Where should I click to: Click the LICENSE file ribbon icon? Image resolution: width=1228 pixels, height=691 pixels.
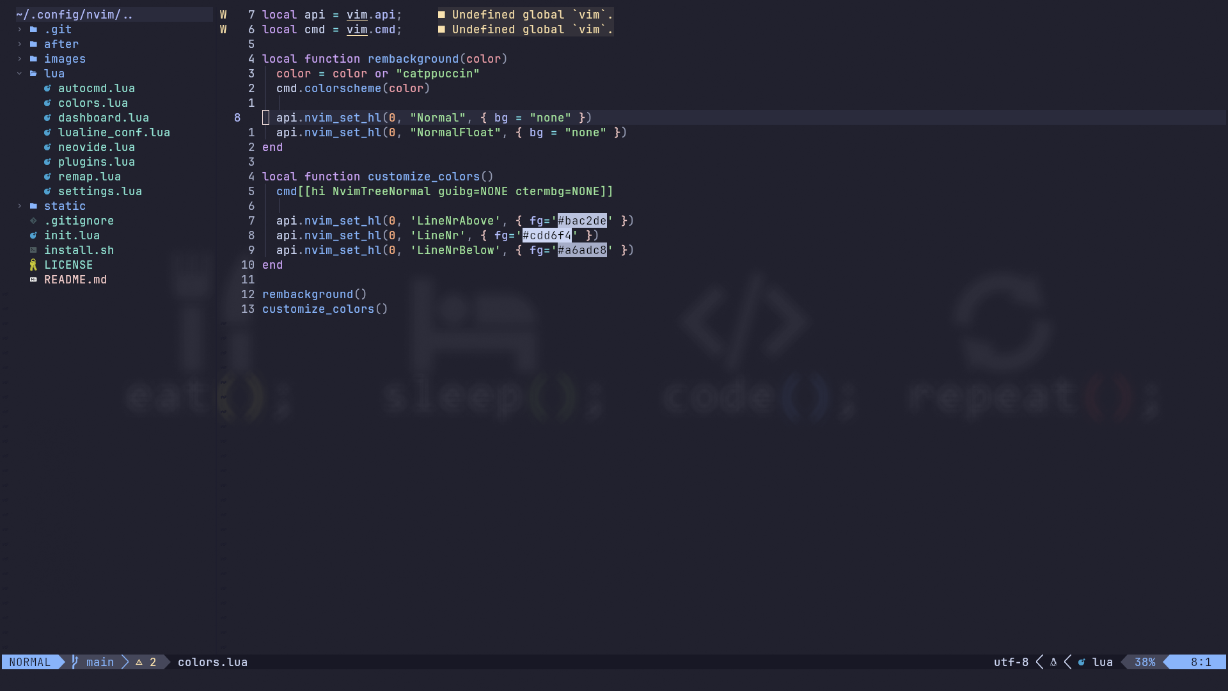tap(33, 265)
